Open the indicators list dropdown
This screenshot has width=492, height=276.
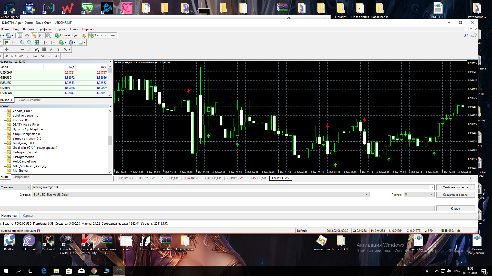tap(63, 43)
